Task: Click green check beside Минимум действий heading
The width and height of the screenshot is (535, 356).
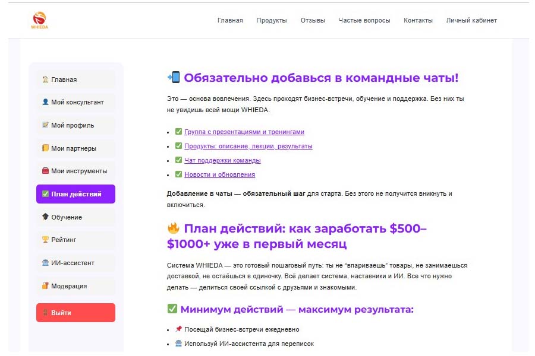Action: pyautogui.click(x=172, y=309)
